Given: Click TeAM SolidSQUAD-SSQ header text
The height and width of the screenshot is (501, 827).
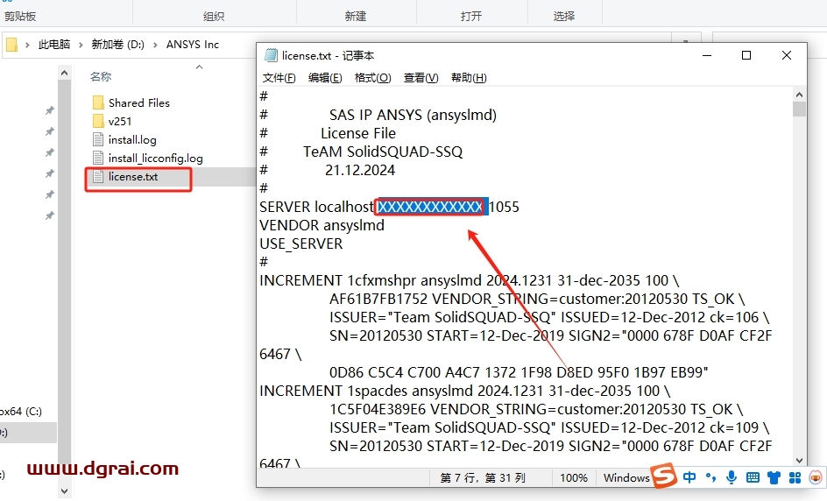Looking at the screenshot, I should point(382,152).
